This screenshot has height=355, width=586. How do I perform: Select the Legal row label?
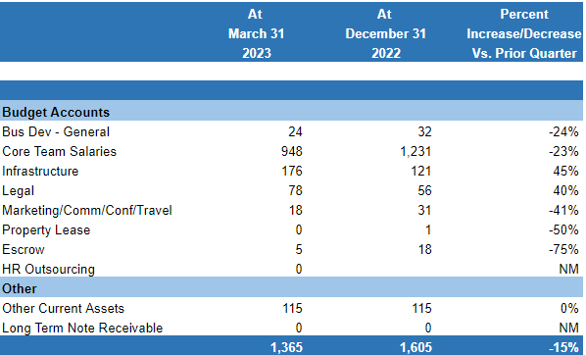pos(18,191)
